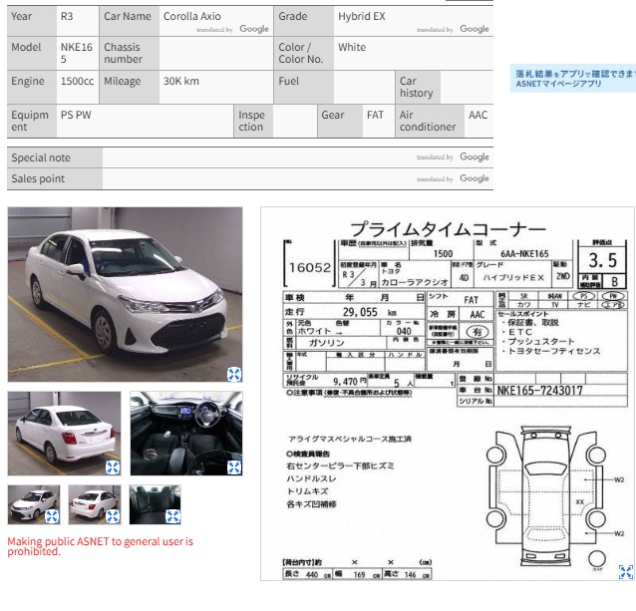
Task: Click the 'Making public ASNET' warning text
Action: [101, 546]
